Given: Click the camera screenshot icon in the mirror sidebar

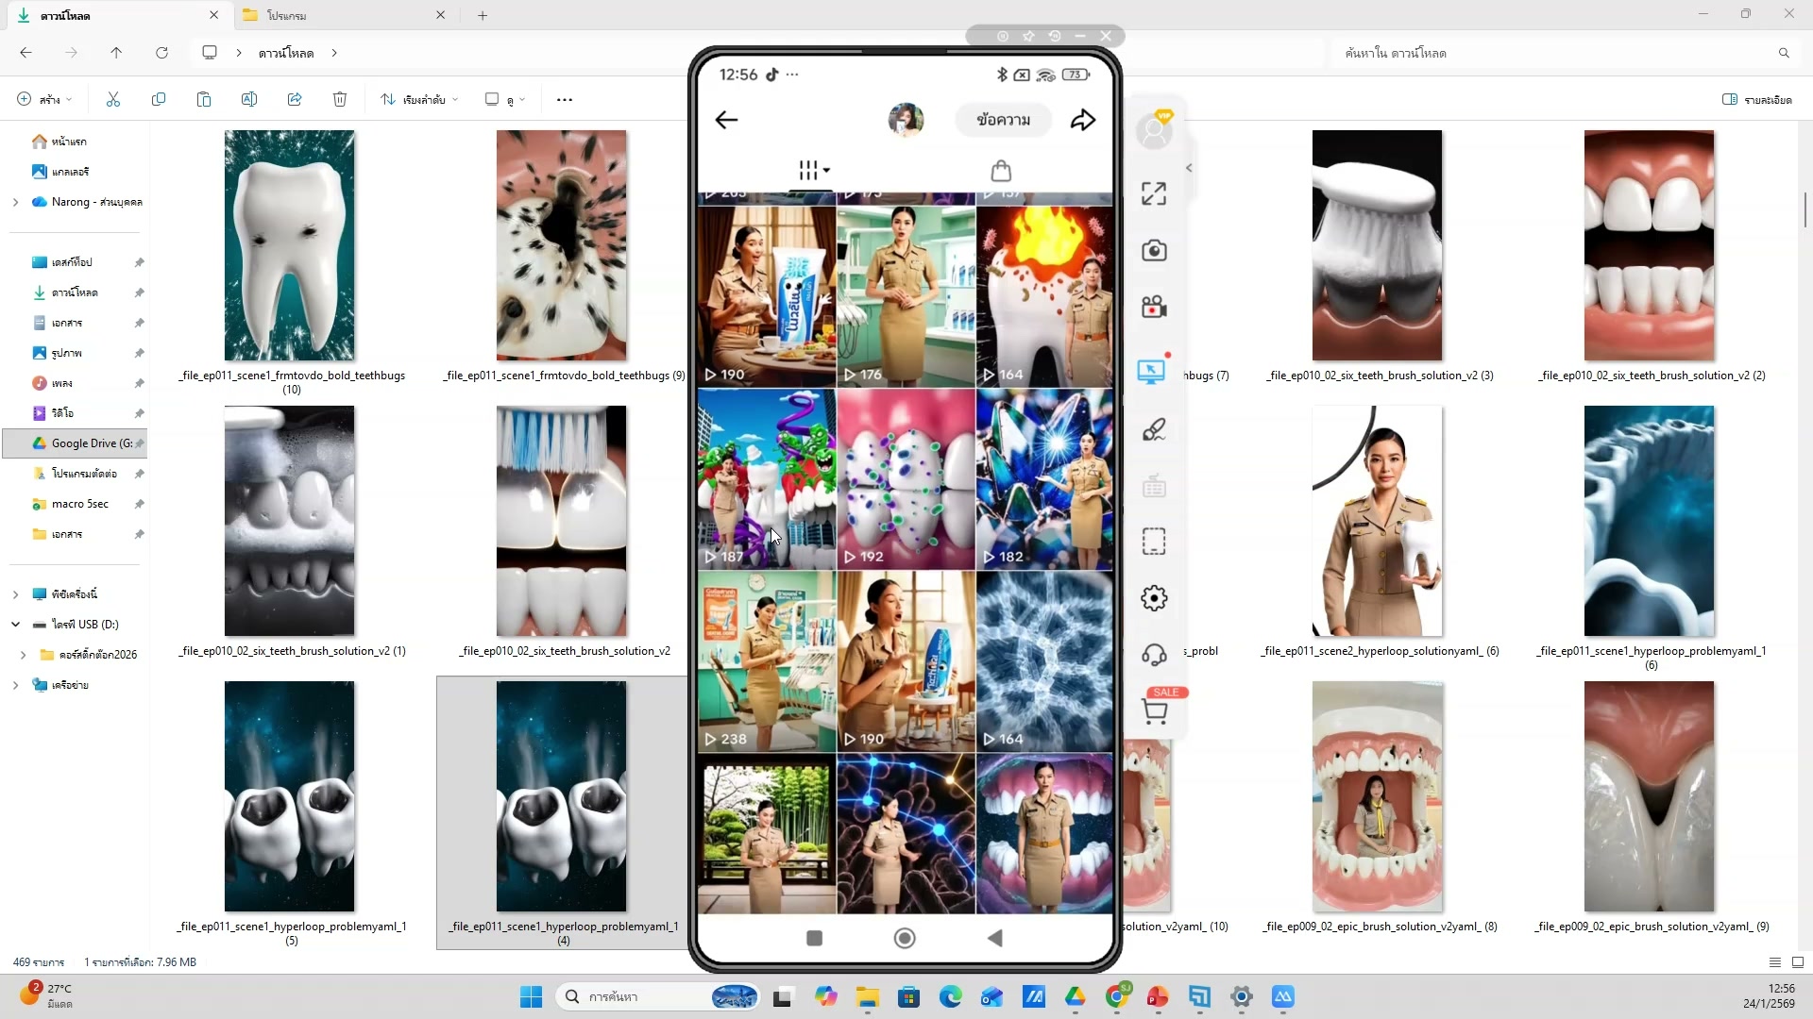Looking at the screenshot, I should (x=1154, y=251).
